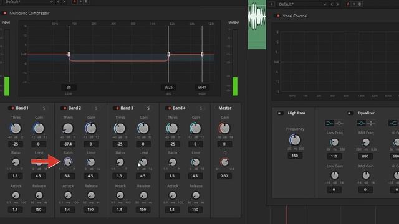Add a new preset in Vocal Channel window
This screenshot has height=224, width=399.
pos(272,4)
